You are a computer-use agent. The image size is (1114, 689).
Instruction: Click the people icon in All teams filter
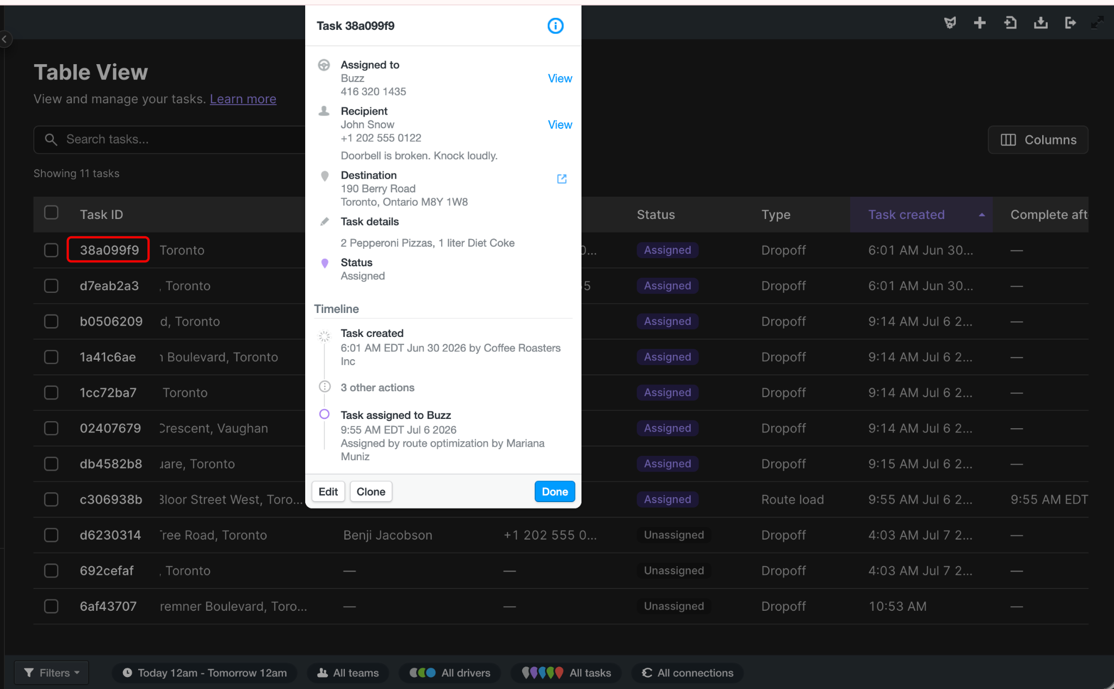[x=323, y=673]
